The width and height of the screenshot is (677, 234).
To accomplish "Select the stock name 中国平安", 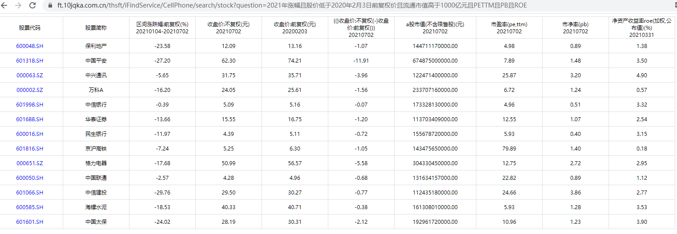I will click(x=96, y=61).
